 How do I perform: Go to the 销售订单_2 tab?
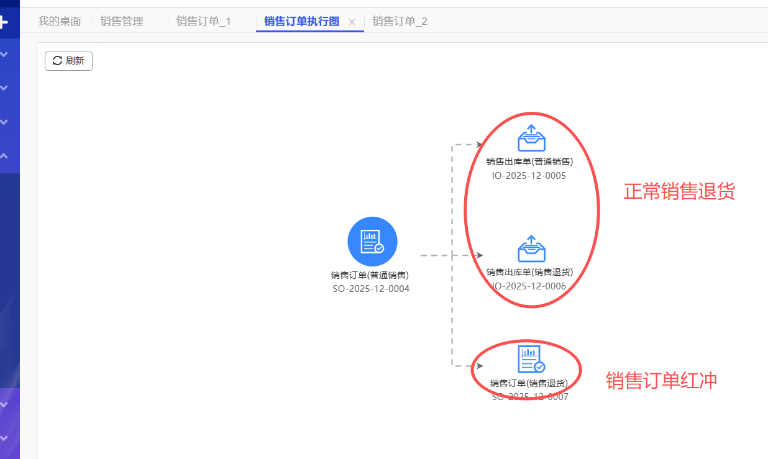tap(400, 22)
